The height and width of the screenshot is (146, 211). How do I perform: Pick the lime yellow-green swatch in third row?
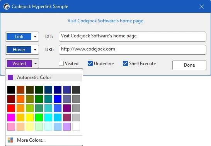tap(30, 108)
